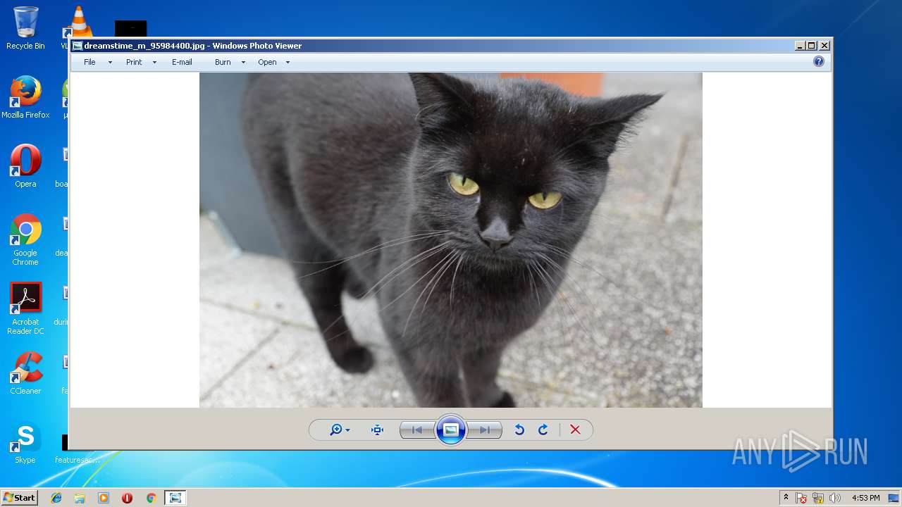Viewport: 902px width, 507px height.
Task: Open Internet Explorer from the taskbar
Action: point(56,498)
